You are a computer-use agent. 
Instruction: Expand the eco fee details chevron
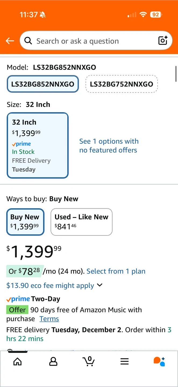point(100,285)
